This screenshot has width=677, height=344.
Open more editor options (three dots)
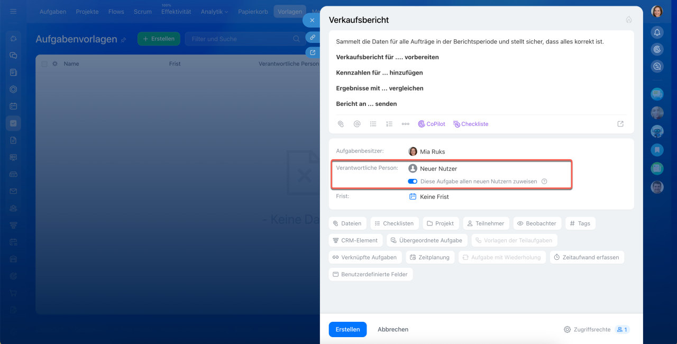tap(405, 124)
